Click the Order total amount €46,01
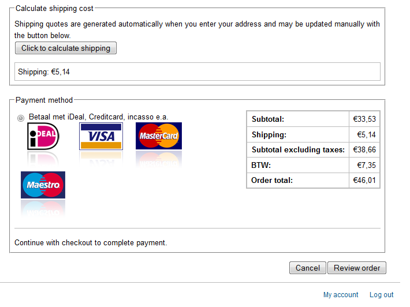Image resolution: width=410 pixels, height=307 pixels. click(x=364, y=180)
